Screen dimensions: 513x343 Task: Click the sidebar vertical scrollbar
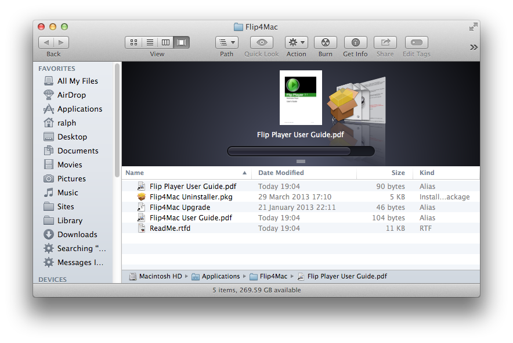pos(117,120)
